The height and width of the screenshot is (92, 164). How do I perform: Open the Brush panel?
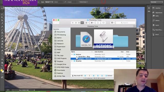(156, 34)
